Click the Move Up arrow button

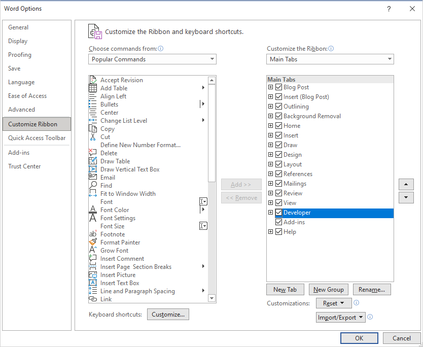tap(406, 184)
